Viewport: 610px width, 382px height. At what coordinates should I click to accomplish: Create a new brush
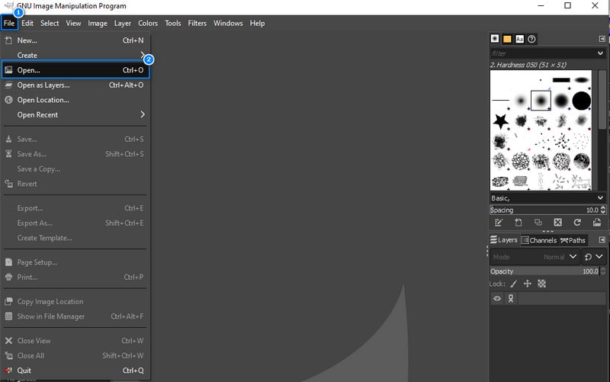click(x=518, y=223)
